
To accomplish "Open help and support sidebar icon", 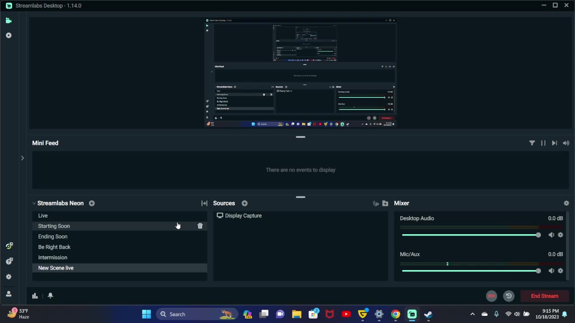I will [9, 261].
